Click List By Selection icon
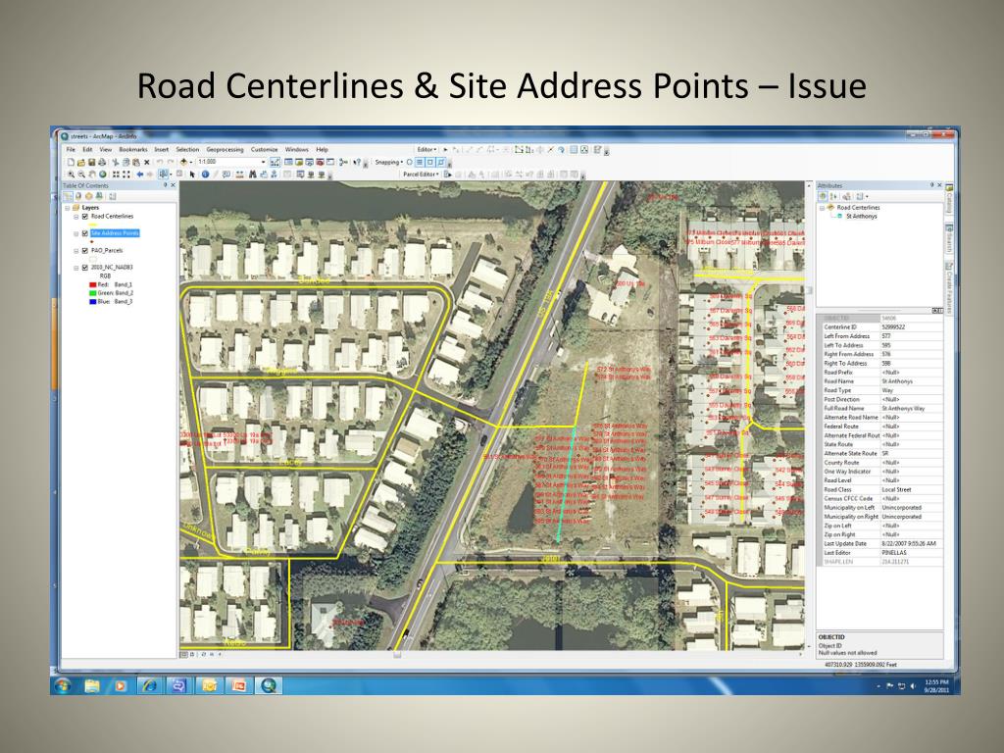This screenshot has width=1004, height=753. point(99,196)
